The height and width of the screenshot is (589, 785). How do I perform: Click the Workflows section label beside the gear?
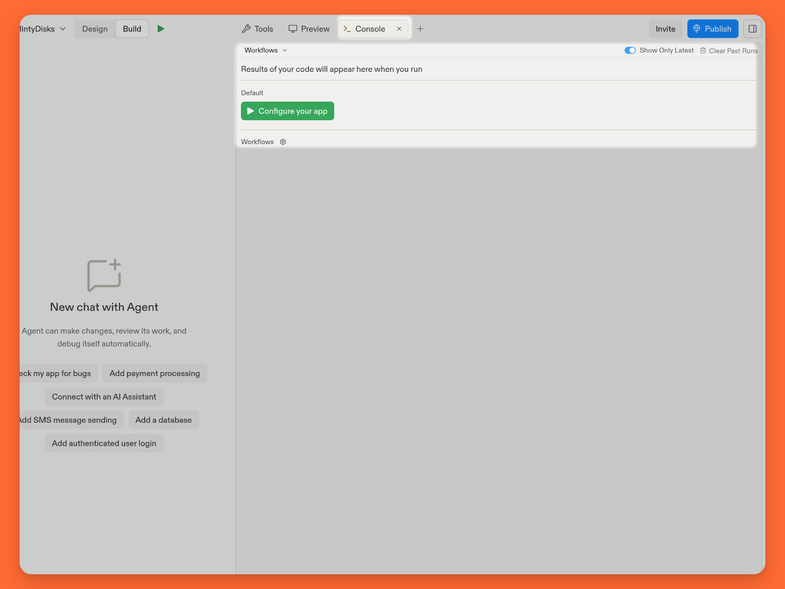[x=258, y=142]
